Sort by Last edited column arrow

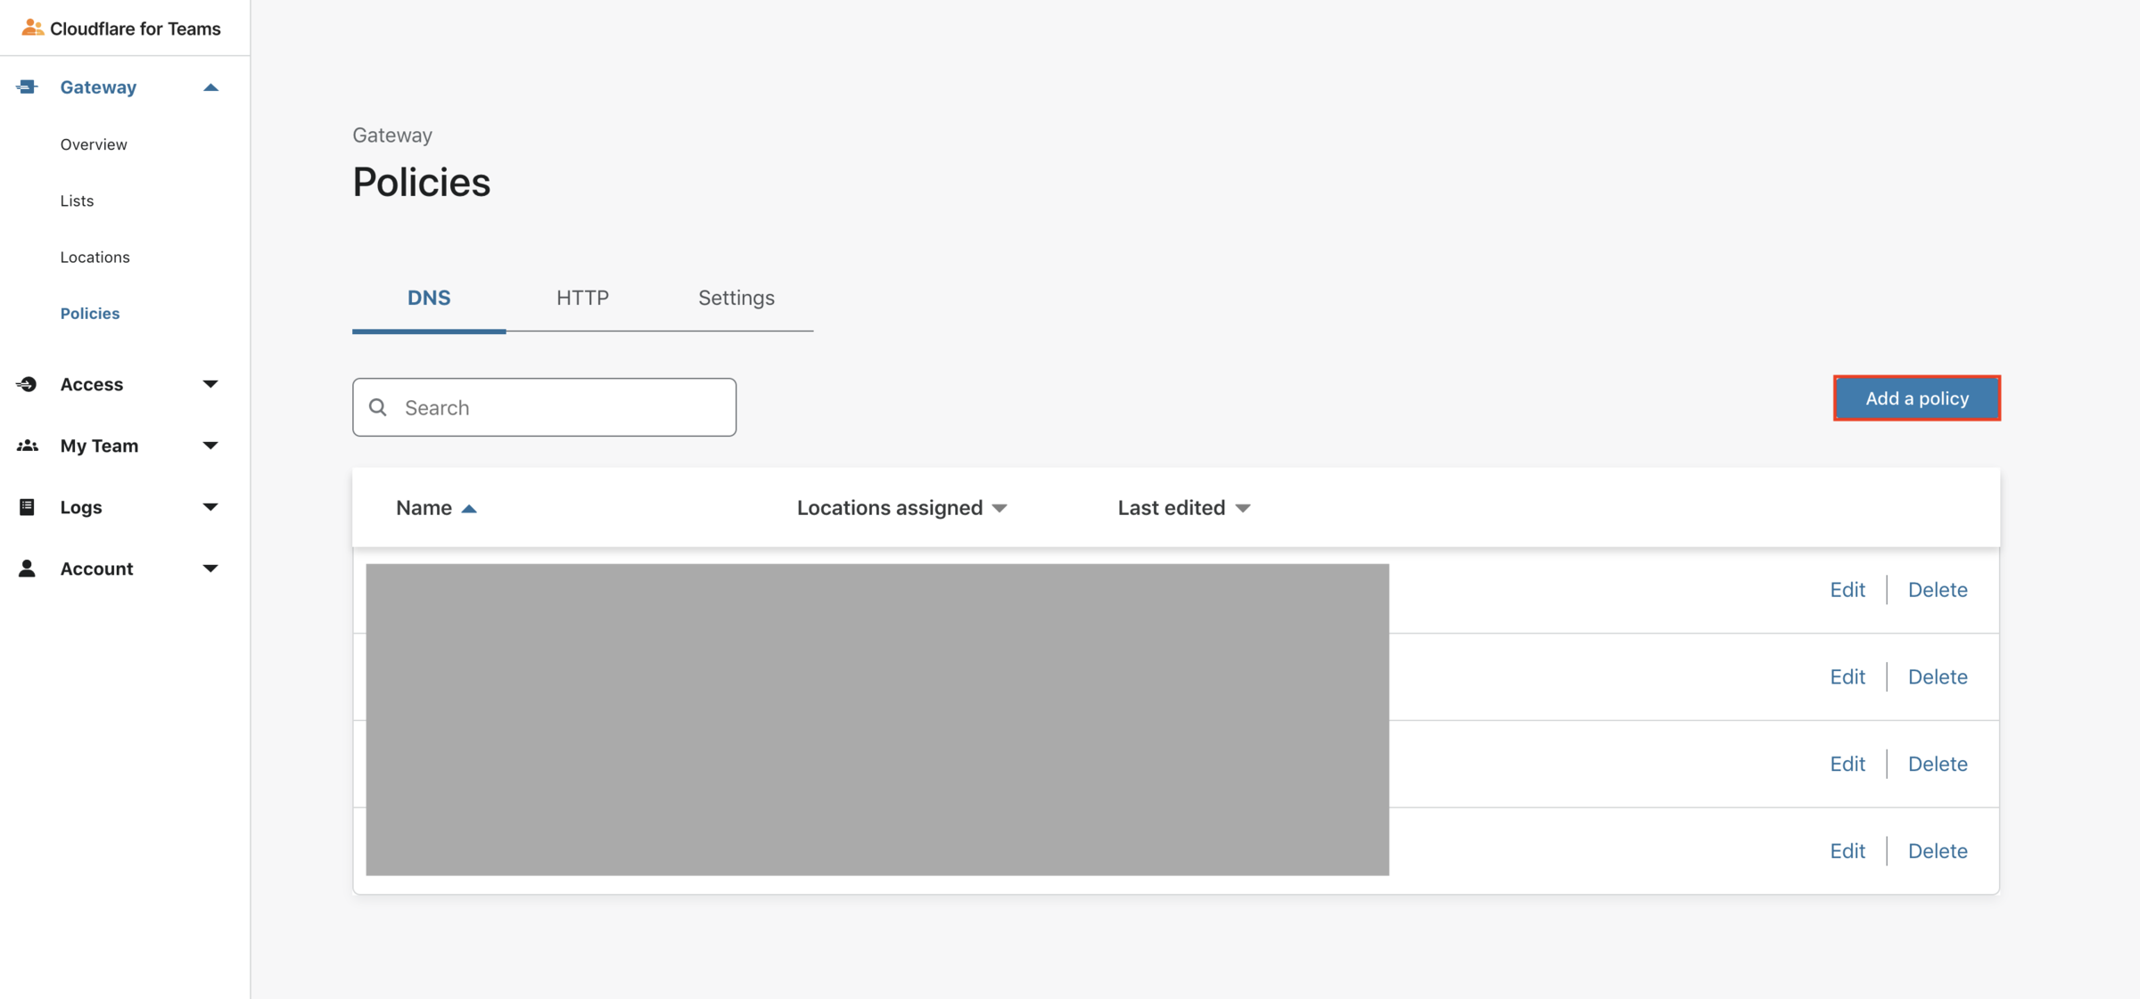1243,509
